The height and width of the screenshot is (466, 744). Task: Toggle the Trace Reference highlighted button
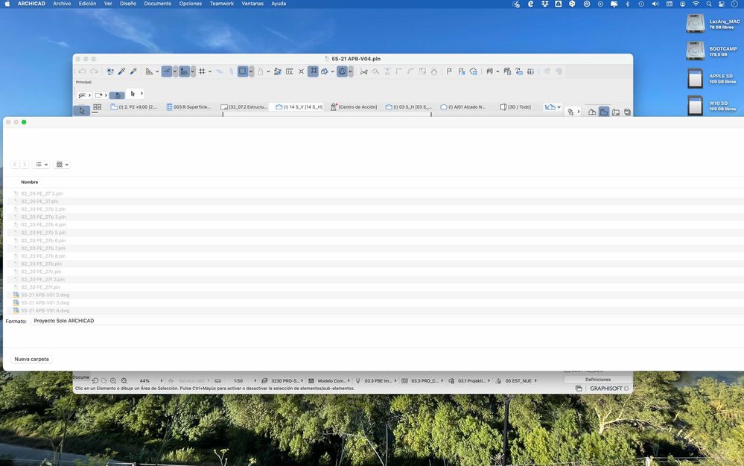coord(313,71)
